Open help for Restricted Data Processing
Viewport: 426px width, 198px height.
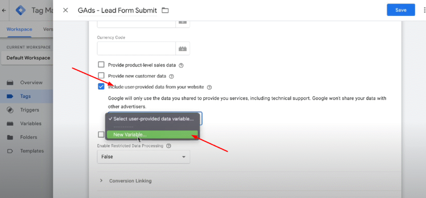point(168,146)
